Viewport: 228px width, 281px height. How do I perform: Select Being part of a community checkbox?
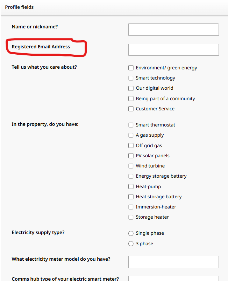[x=131, y=98]
